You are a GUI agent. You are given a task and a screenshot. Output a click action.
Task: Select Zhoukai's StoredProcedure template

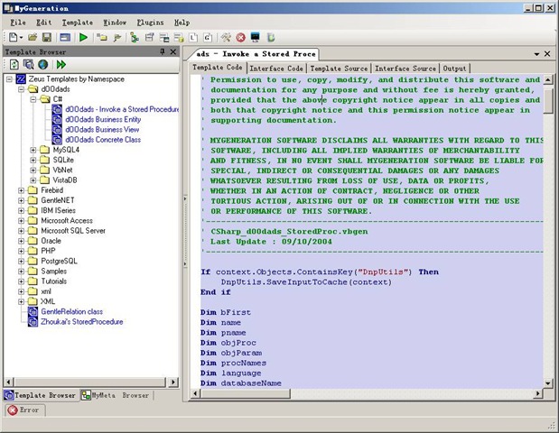pos(81,321)
